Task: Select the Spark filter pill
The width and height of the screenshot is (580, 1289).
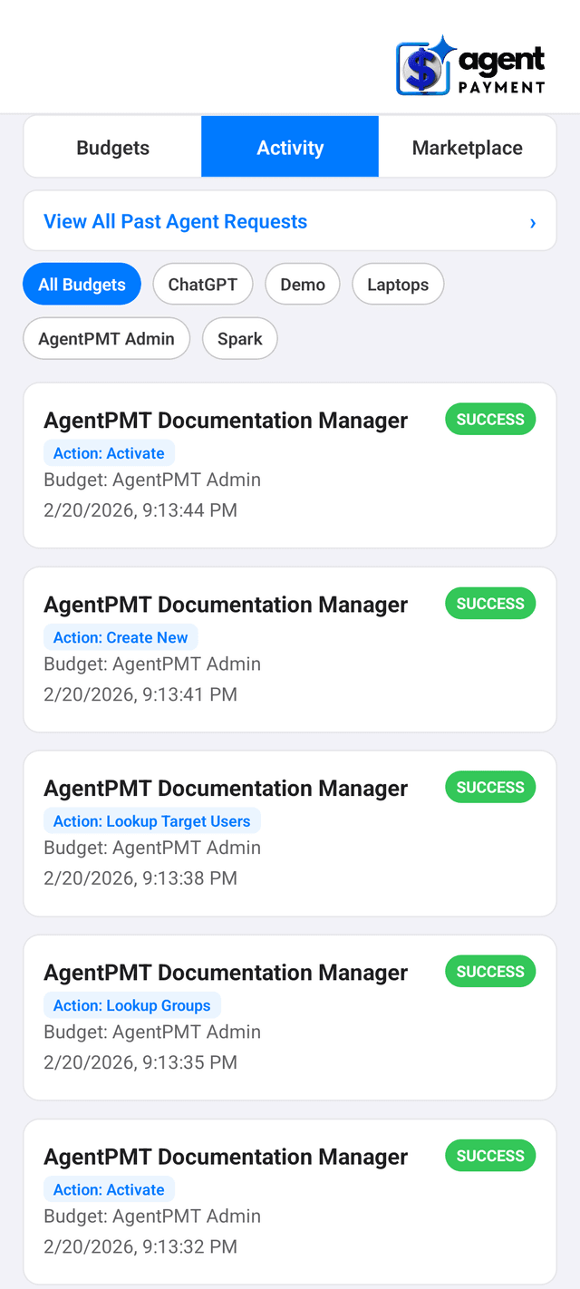Action: [x=239, y=338]
